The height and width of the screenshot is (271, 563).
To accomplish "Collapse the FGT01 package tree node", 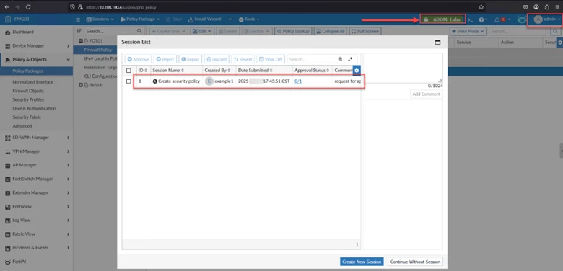I will click(x=81, y=41).
